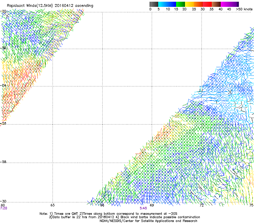The height and width of the screenshot is (223, 254).
Task: Click the '>50 knots' legend label
Action: pyautogui.click(x=244, y=9)
